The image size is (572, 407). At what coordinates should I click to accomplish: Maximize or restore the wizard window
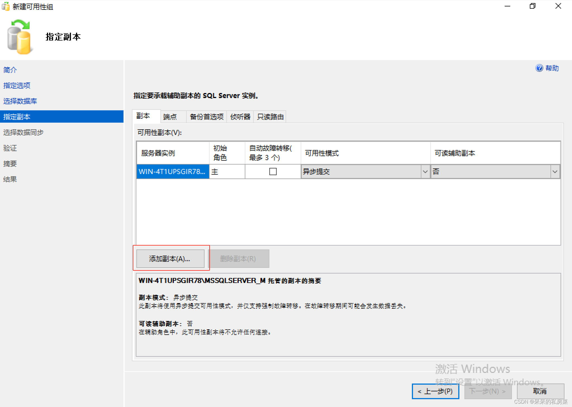click(x=533, y=6)
